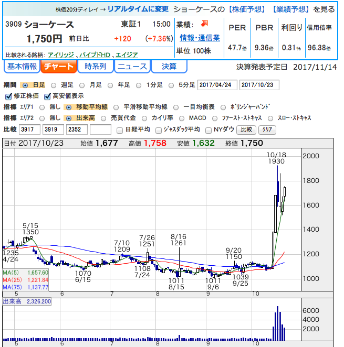Open compared stock エイジア link

point(127,55)
